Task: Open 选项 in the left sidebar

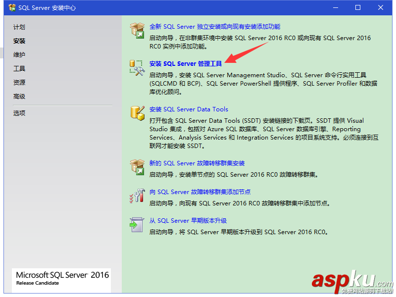Action: pyautogui.click(x=19, y=113)
